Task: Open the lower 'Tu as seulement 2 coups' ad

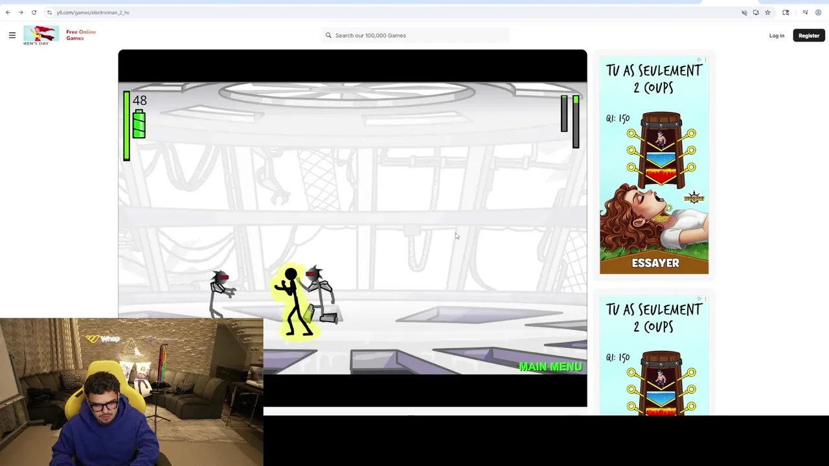Action: pyautogui.click(x=654, y=355)
